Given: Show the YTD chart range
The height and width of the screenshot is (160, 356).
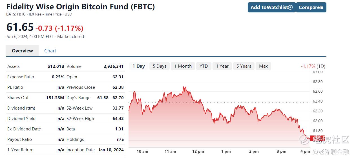Looking at the screenshot, I should click(204, 66).
